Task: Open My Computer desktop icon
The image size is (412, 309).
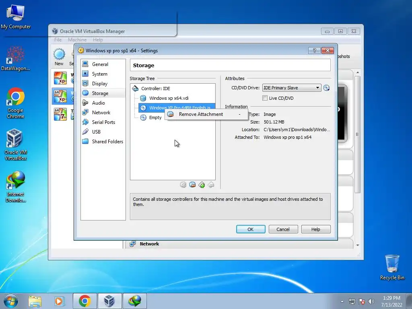Action: (16, 17)
